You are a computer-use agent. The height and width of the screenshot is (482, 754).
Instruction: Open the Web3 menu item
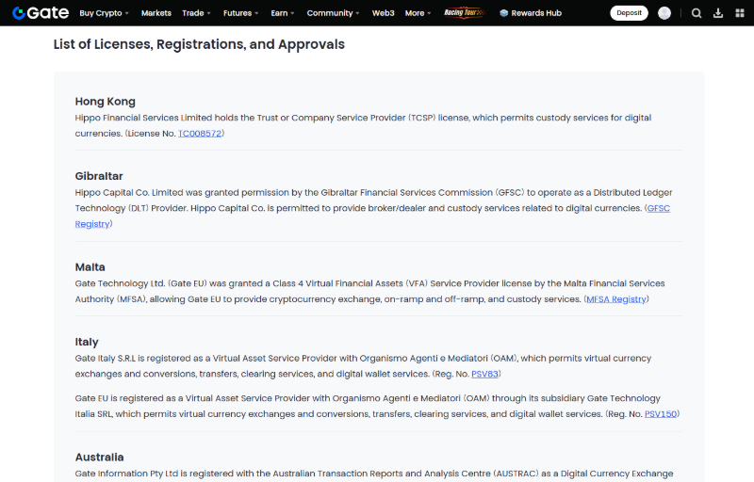pyautogui.click(x=384, y=13)
